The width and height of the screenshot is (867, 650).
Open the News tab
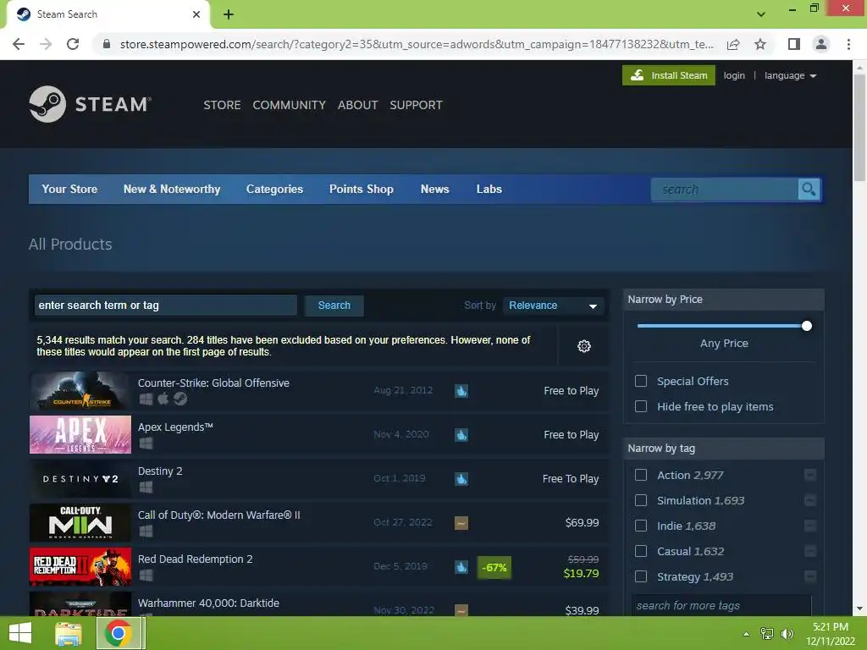point(434,189)
